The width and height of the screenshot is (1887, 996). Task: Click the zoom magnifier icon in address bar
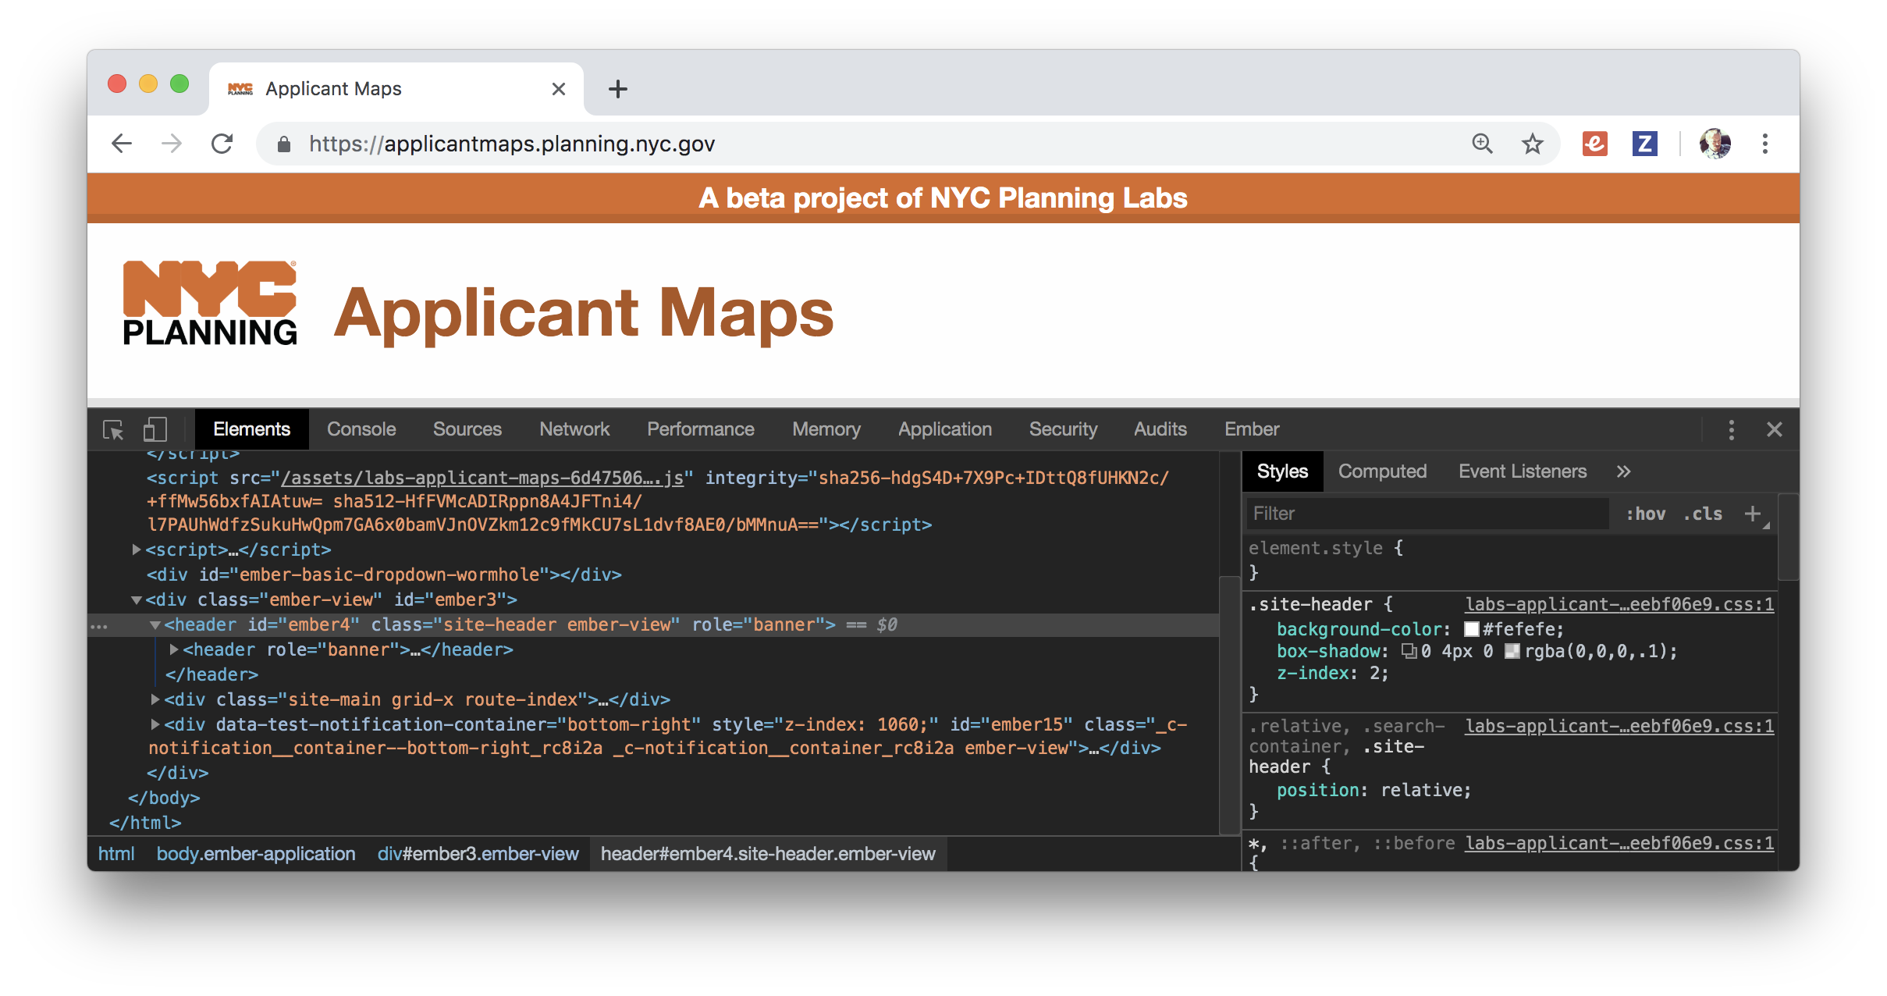tap(1482, 144)
